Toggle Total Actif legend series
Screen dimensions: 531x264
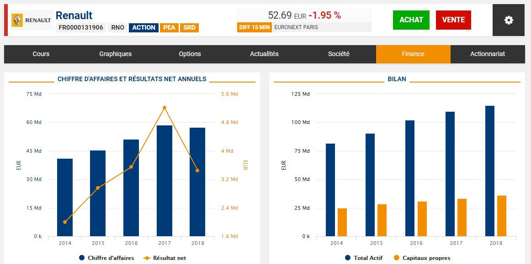point(364,258)
